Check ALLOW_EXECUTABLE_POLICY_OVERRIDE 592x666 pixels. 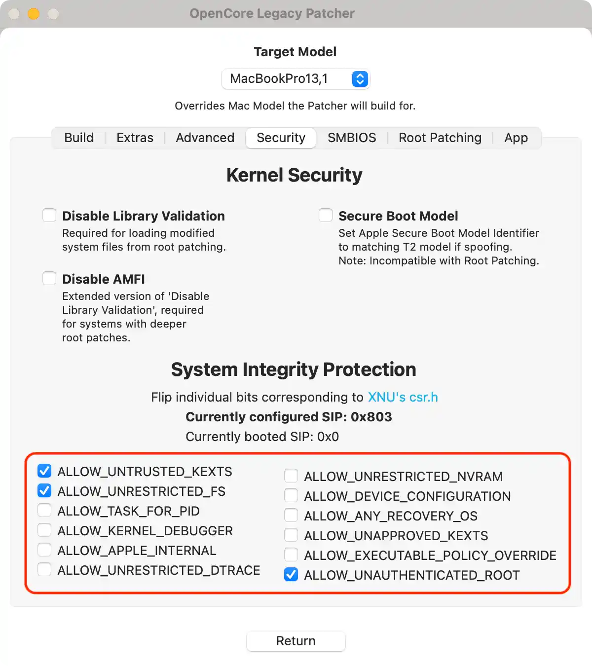click(291, 555)
